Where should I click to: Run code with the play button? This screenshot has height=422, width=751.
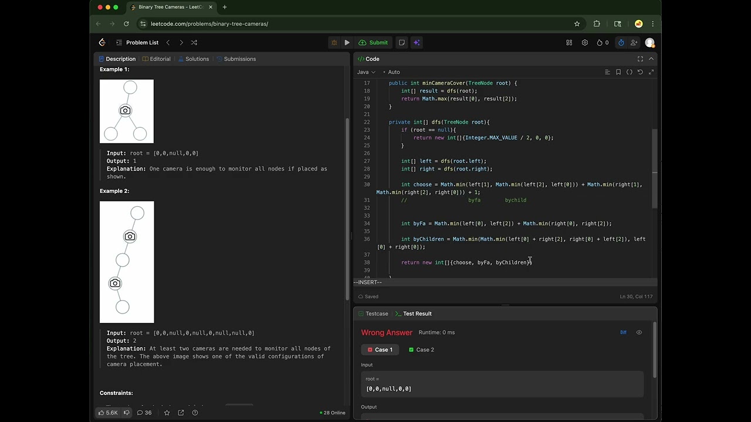(x=347, y=42)
